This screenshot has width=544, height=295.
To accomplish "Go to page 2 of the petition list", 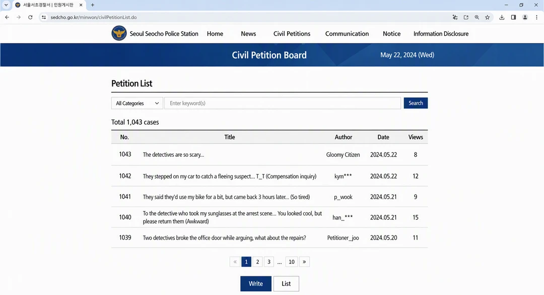I will [257, 262].
